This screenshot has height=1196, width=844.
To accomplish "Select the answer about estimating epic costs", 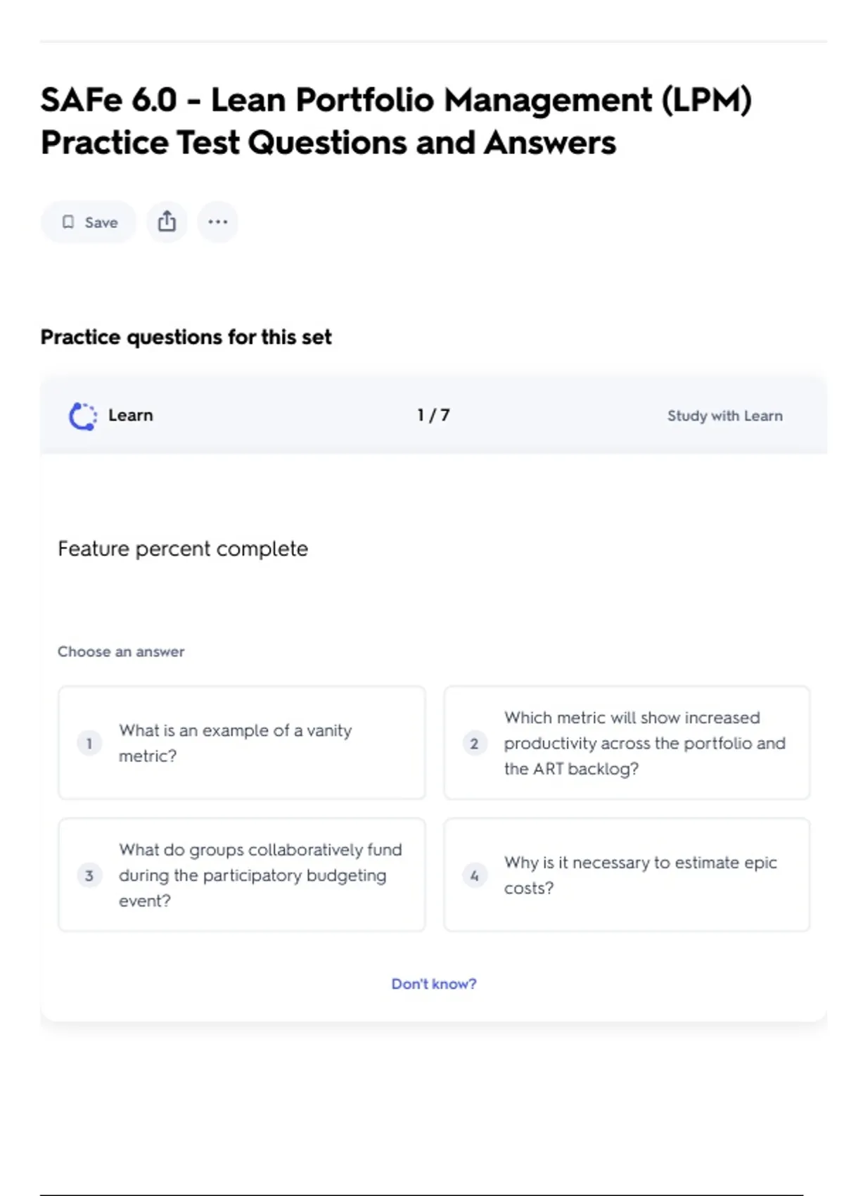I will pyautogui.click(x=627, y=875).
